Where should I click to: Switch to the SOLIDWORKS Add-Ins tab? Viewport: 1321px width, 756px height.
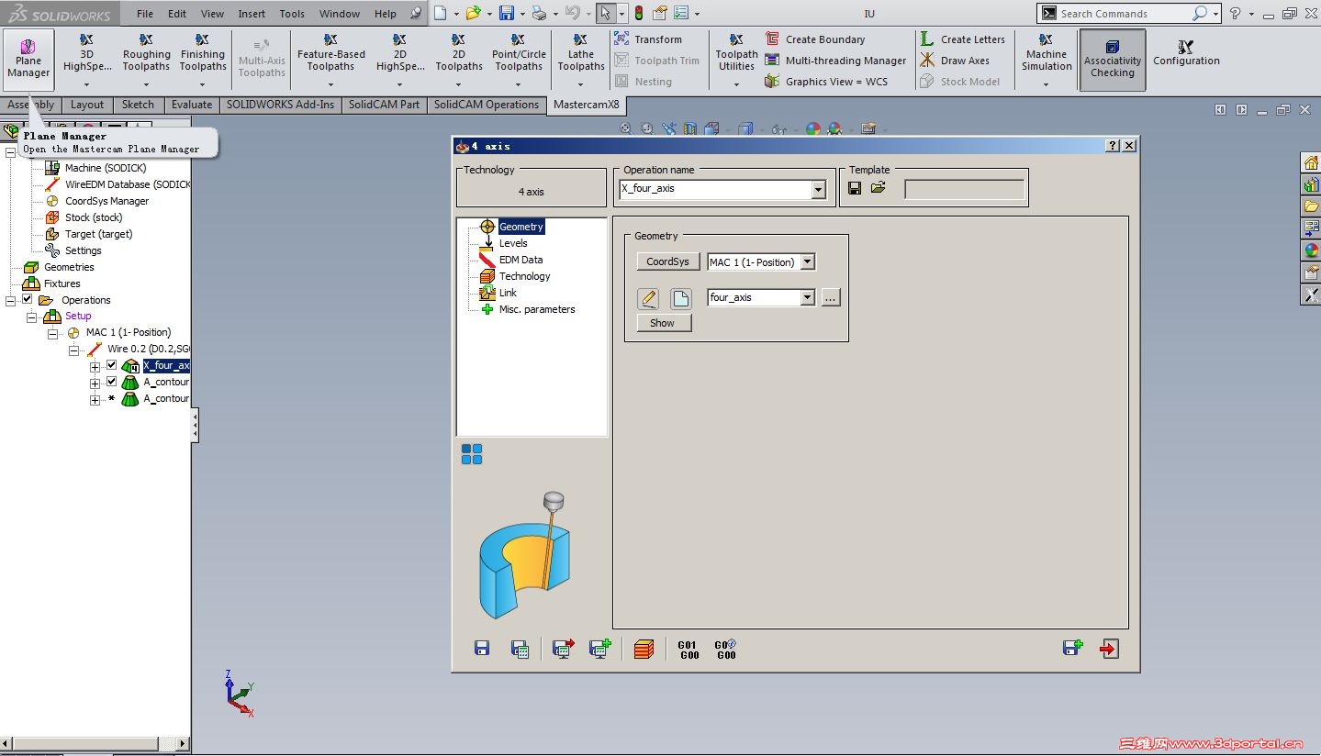281,105
